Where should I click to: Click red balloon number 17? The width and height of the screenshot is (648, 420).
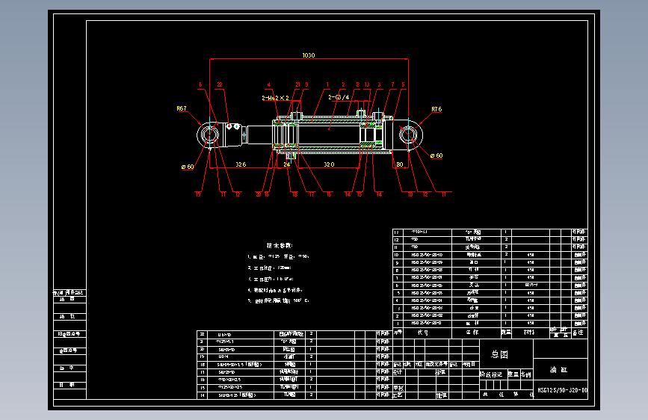click(312, 194)
